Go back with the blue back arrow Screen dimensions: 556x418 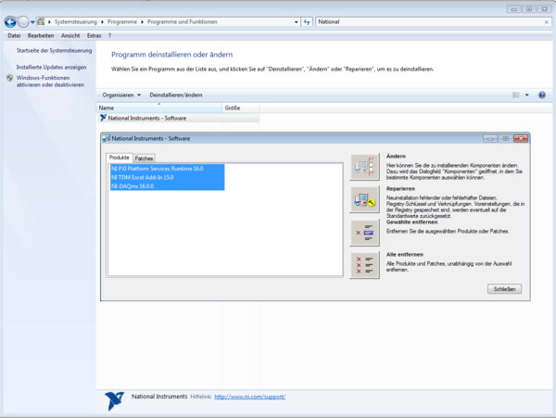tap(10, 22)
